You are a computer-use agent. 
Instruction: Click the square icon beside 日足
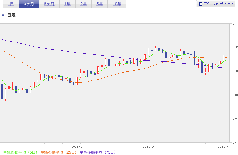(x=3, y=15)
